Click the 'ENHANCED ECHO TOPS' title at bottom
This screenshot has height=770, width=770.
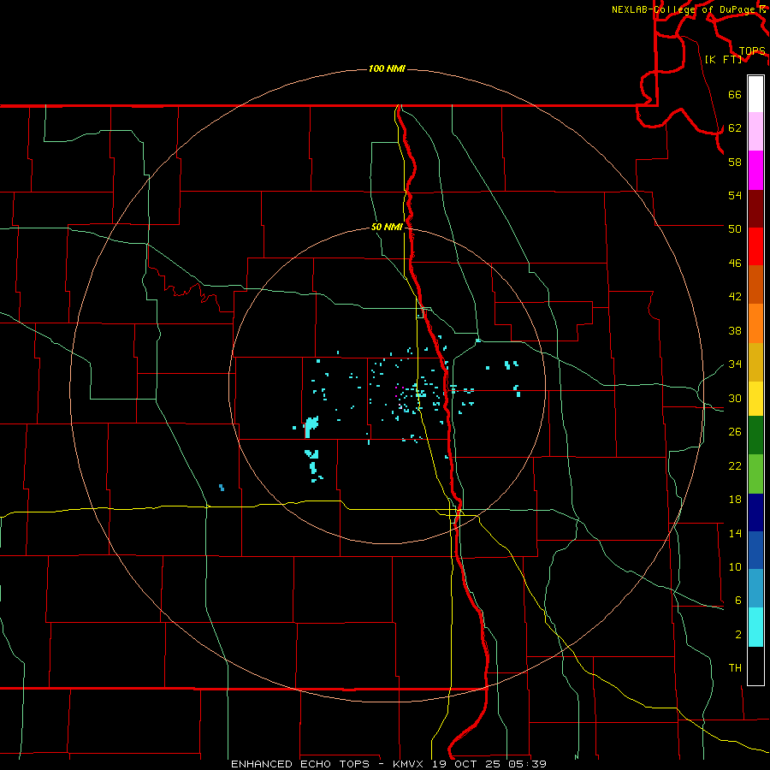click(300, 764)
